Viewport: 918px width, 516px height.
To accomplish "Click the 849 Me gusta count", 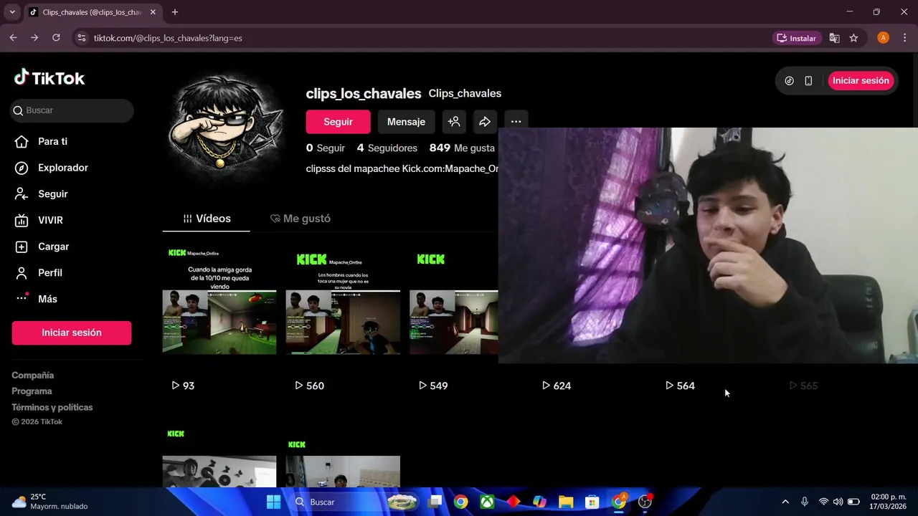I will [x=462, y=148].
